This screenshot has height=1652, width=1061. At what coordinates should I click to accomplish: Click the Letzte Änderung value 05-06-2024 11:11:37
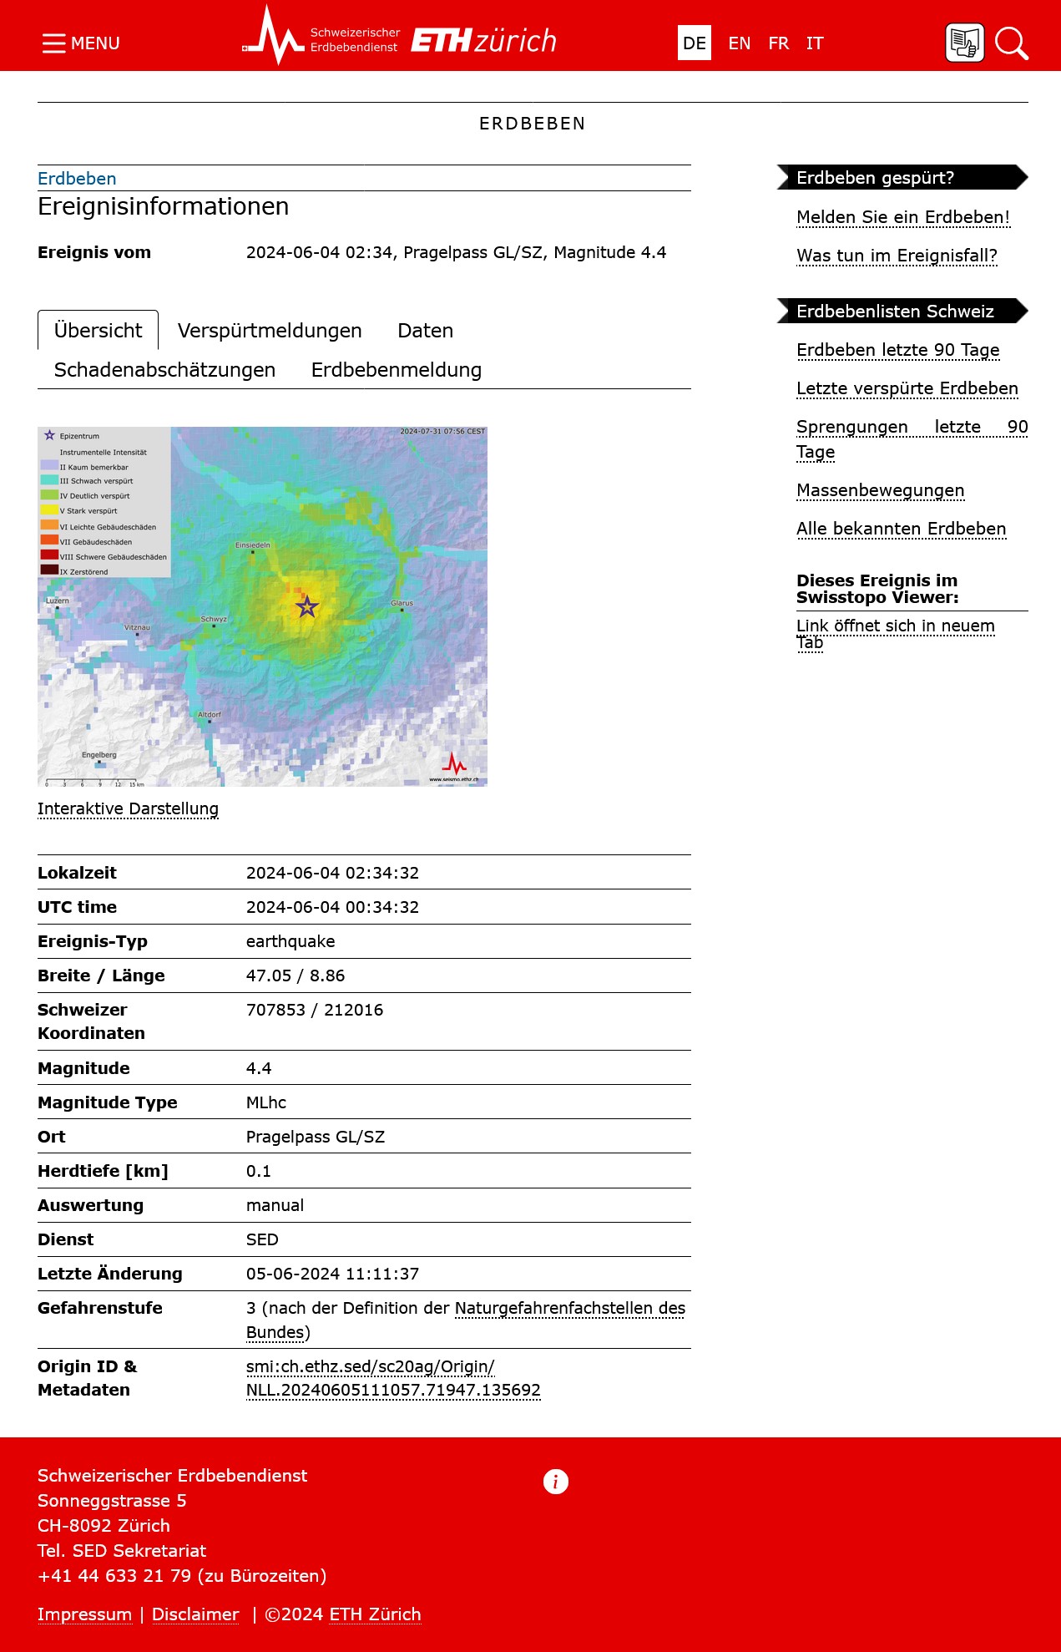coord(332,1274)
